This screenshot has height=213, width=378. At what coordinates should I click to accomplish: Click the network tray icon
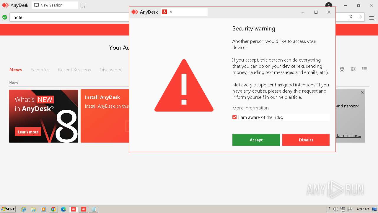click(343, 209)
